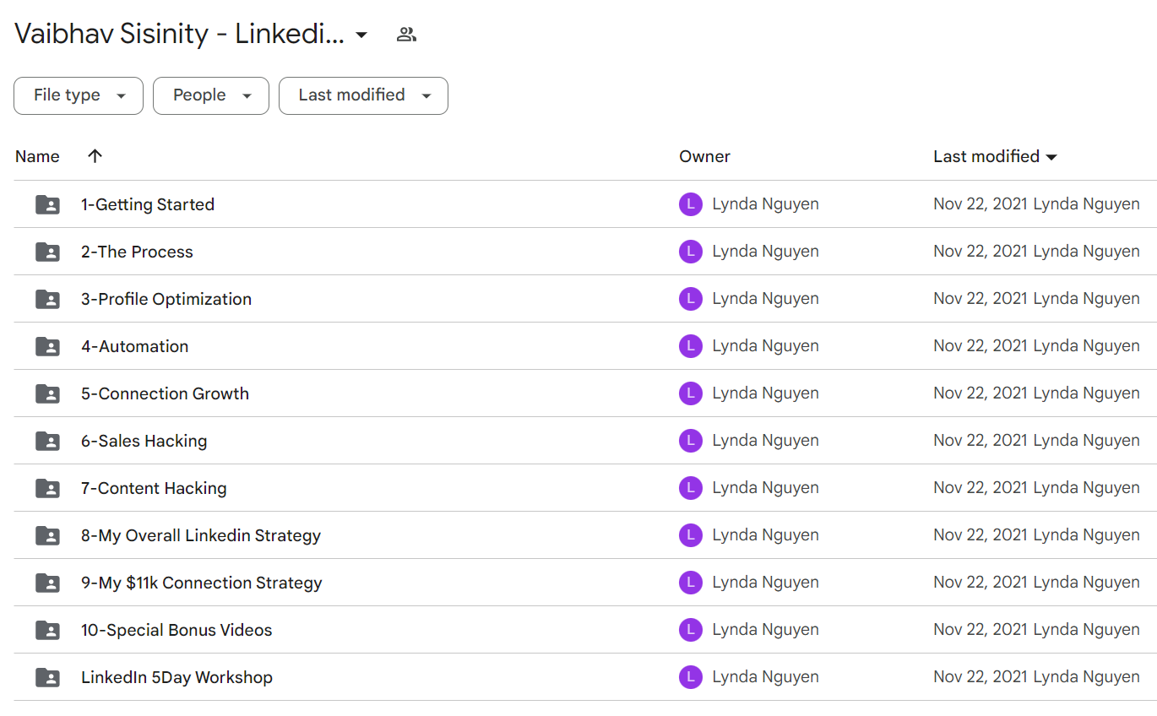The height and width of the screenshot is (716, 1157).
Task: Click Lynda Nguyen owner name in 4-Automation row
Action: point(765,346)
